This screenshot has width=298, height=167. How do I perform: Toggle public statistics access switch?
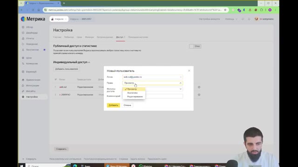tap(195, 46)
